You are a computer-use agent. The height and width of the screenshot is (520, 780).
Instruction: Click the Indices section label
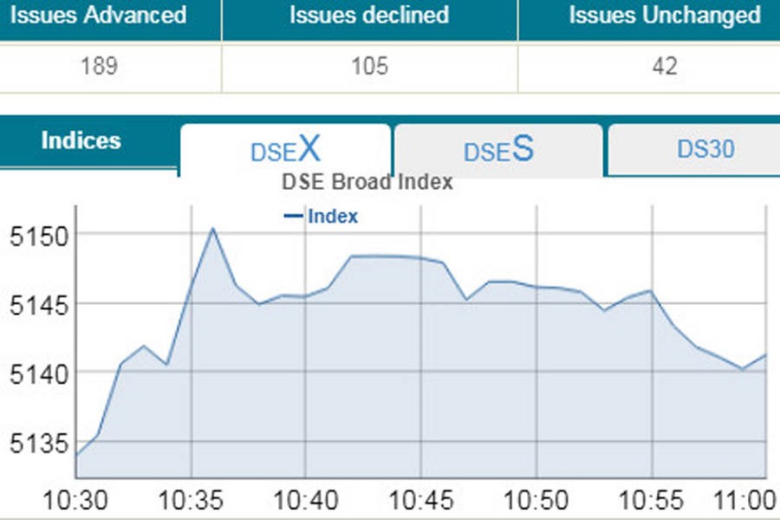81,141
